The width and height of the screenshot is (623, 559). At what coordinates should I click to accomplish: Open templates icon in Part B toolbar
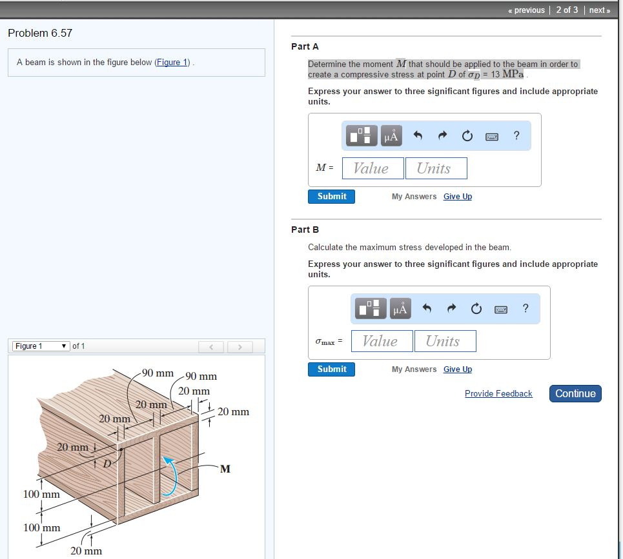click(371, 308)
